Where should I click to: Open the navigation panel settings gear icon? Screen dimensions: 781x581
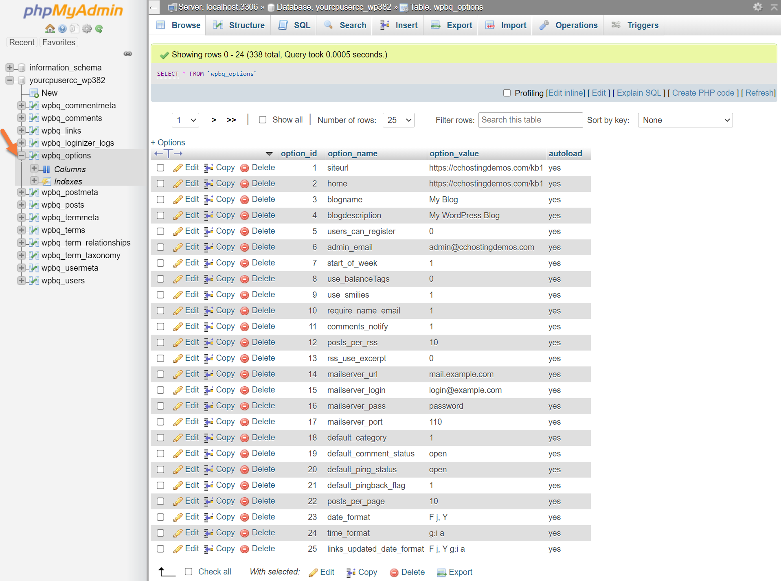pyautogui.click(x=87, y=29)
